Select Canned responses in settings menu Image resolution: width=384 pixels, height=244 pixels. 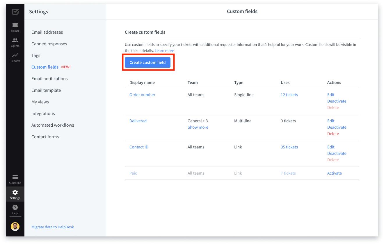49,44
